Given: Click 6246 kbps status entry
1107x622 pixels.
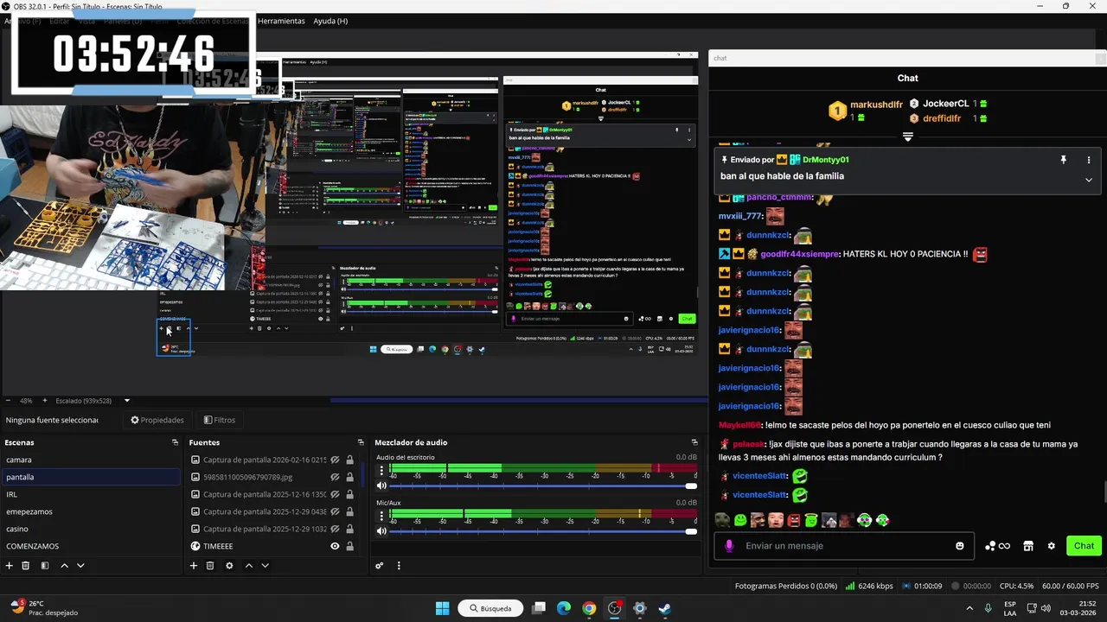Looking at the screenshot, I should click(x=869, y=586).
